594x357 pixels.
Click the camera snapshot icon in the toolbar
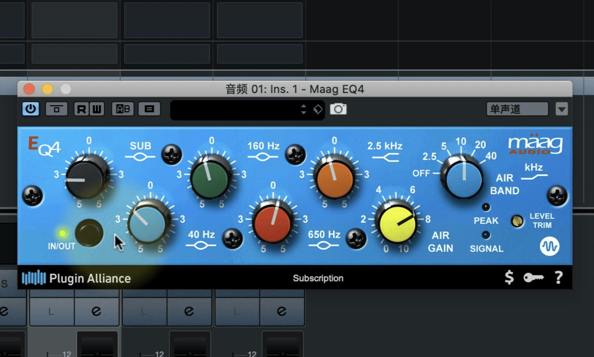(339, 109)
